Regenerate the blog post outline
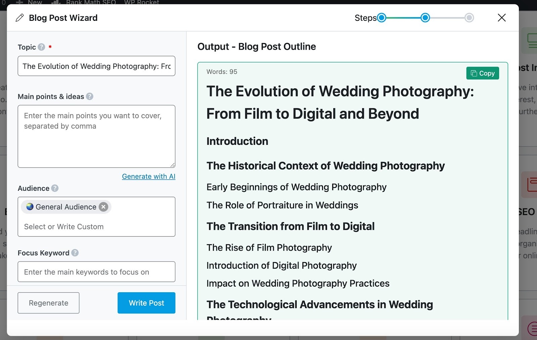 48,303
